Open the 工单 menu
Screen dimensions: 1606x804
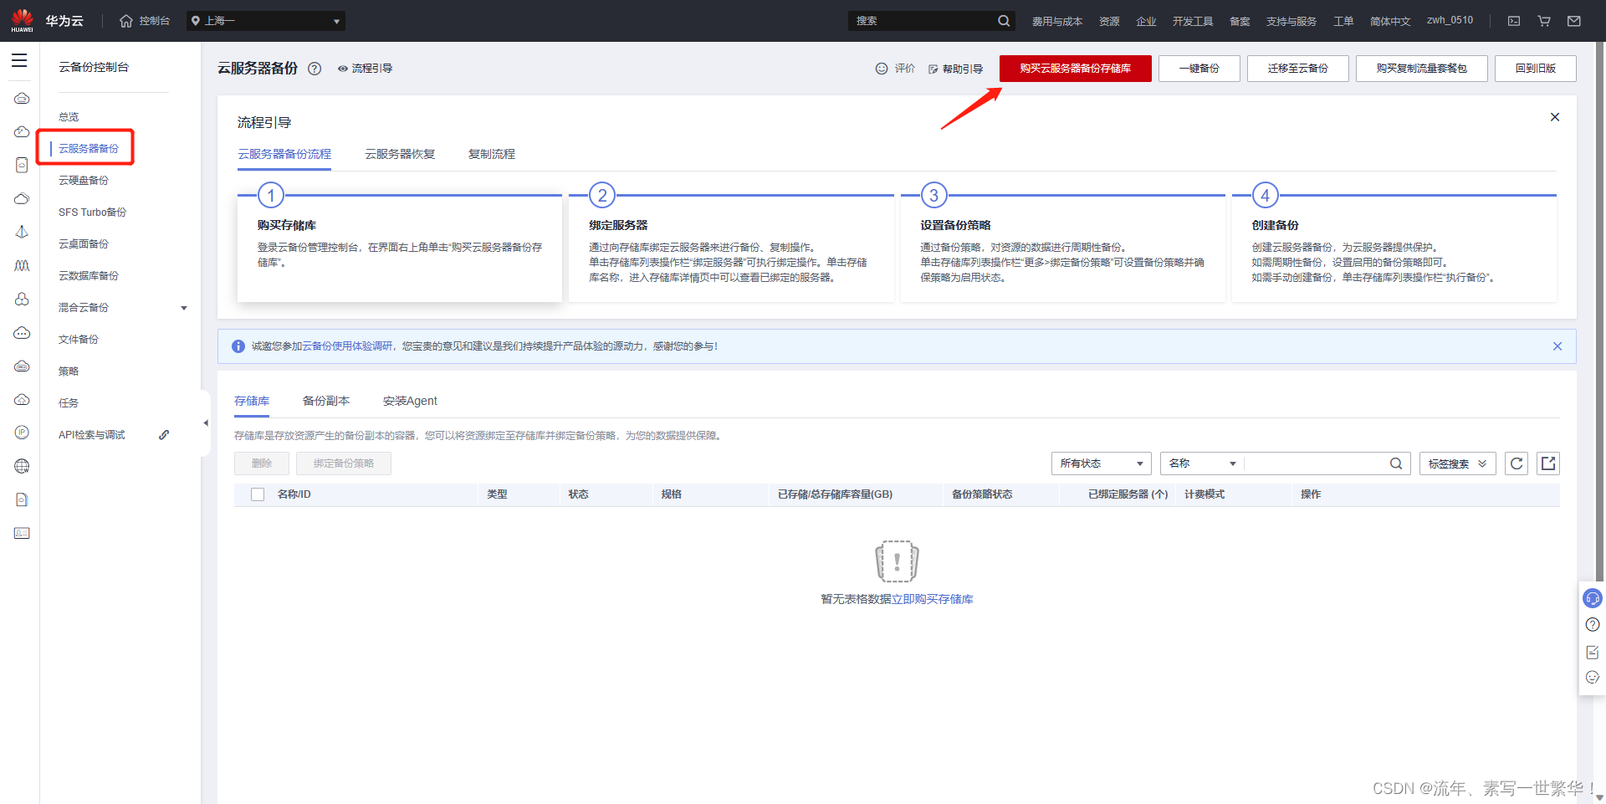click(1343, 21)
